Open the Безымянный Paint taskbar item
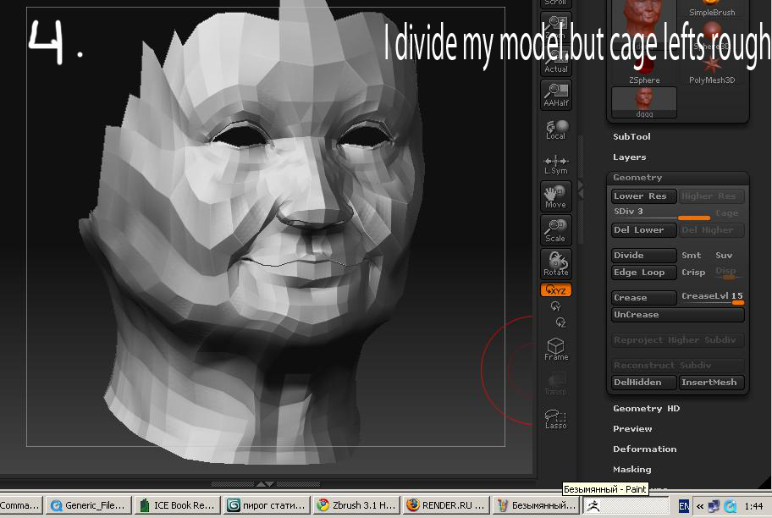 tap(536, 505)
